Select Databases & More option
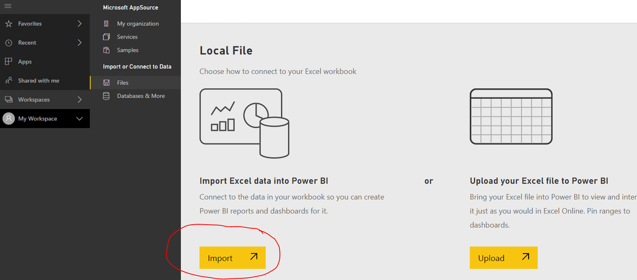 click(x=135, y=96)
